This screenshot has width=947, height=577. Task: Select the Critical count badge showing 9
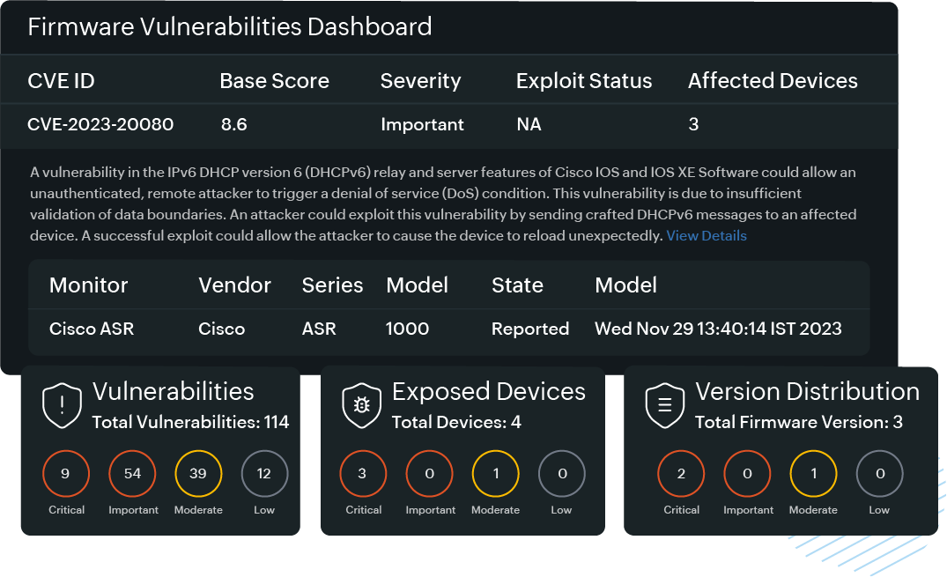tap(66, 473)
